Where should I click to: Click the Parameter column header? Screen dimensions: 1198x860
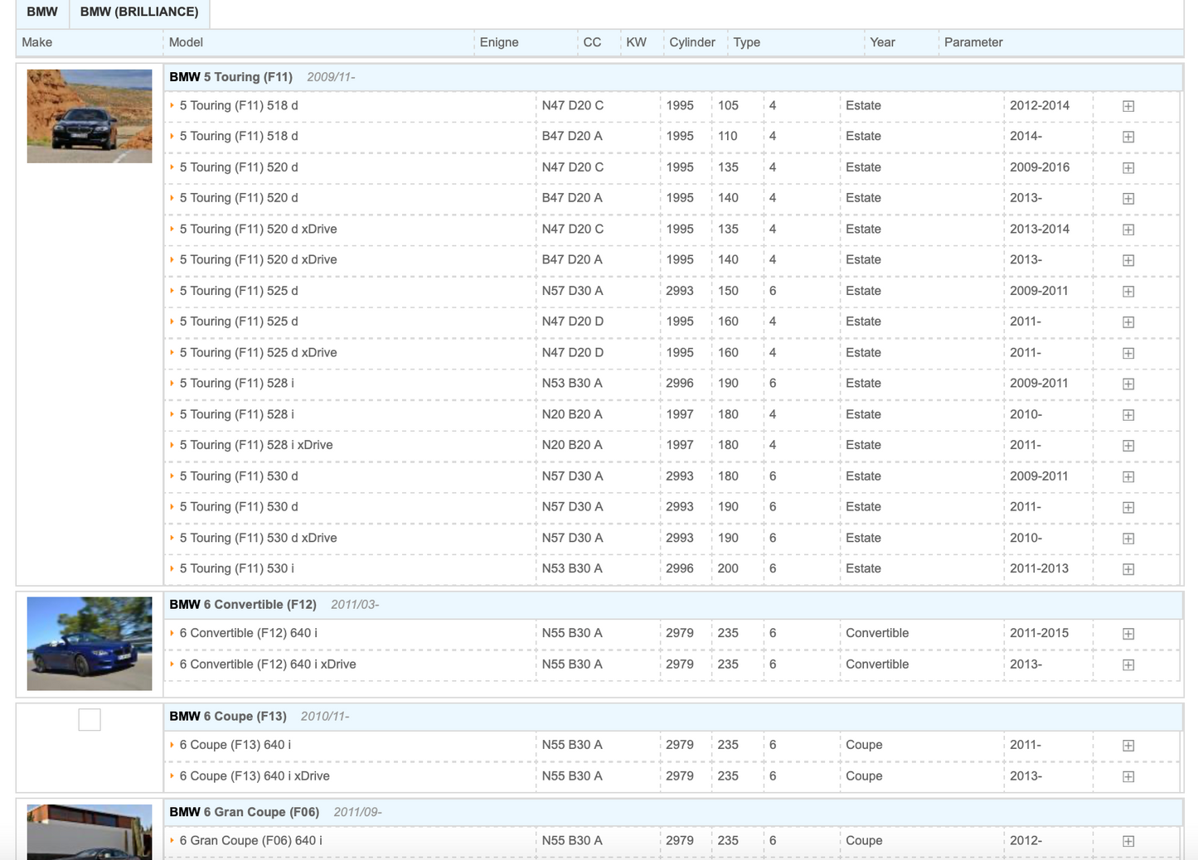coord(973,42)
